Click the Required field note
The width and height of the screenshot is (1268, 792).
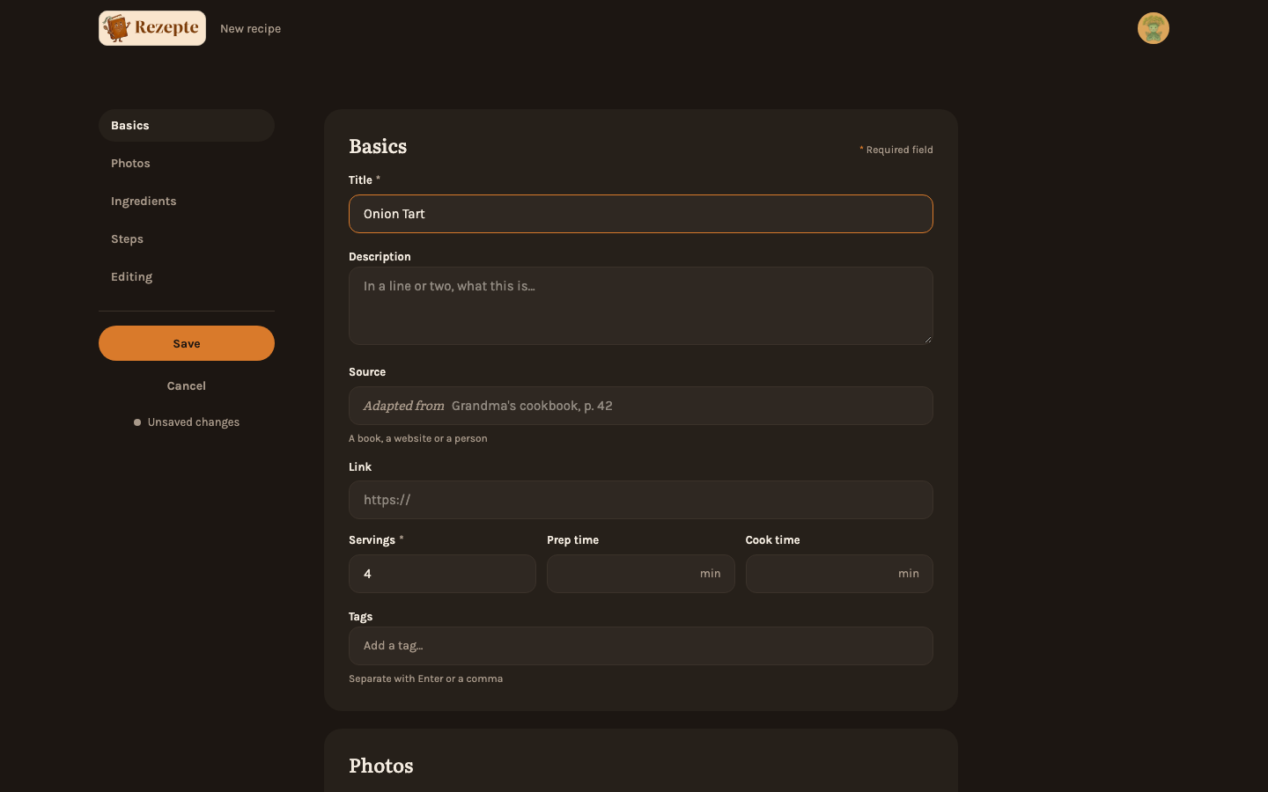click(896, 150)
